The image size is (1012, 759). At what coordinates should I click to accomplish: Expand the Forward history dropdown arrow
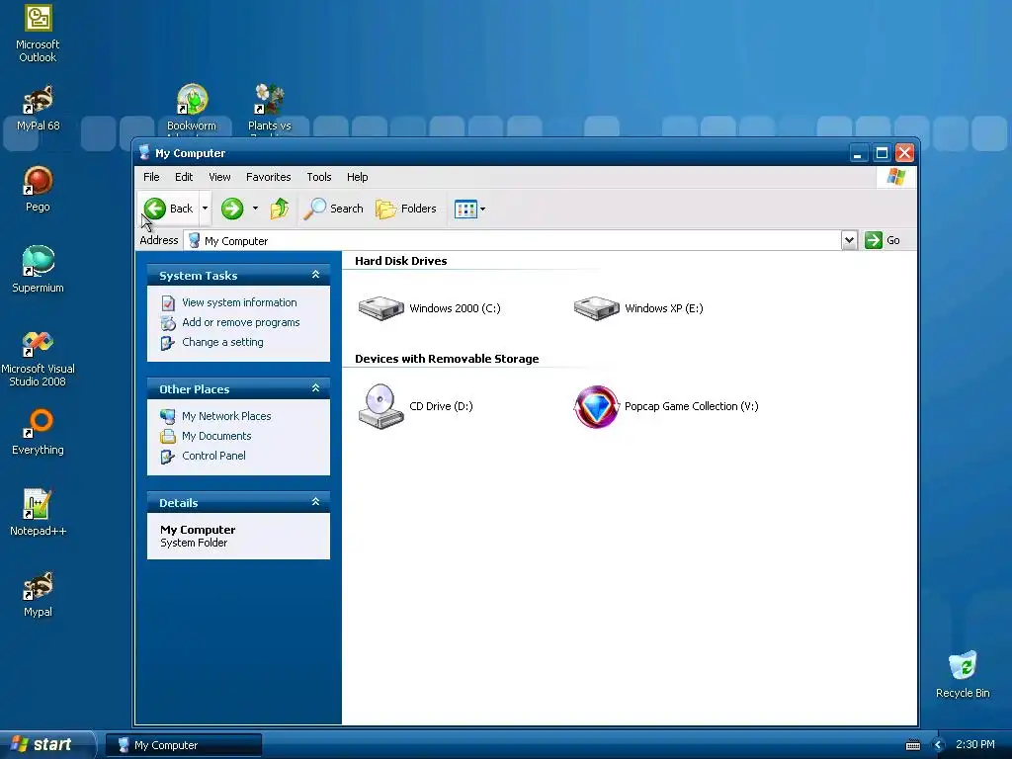click(x=256, y=209)
